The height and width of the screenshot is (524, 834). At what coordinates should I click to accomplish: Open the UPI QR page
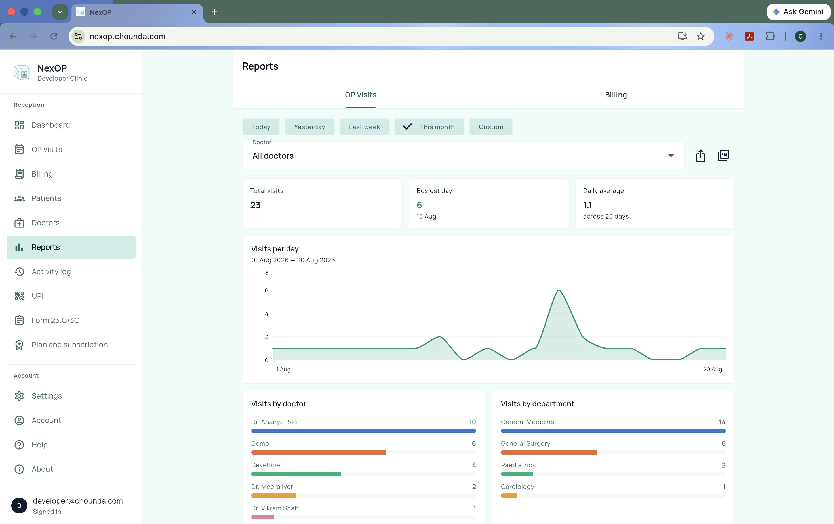click(x=71, y=296)
